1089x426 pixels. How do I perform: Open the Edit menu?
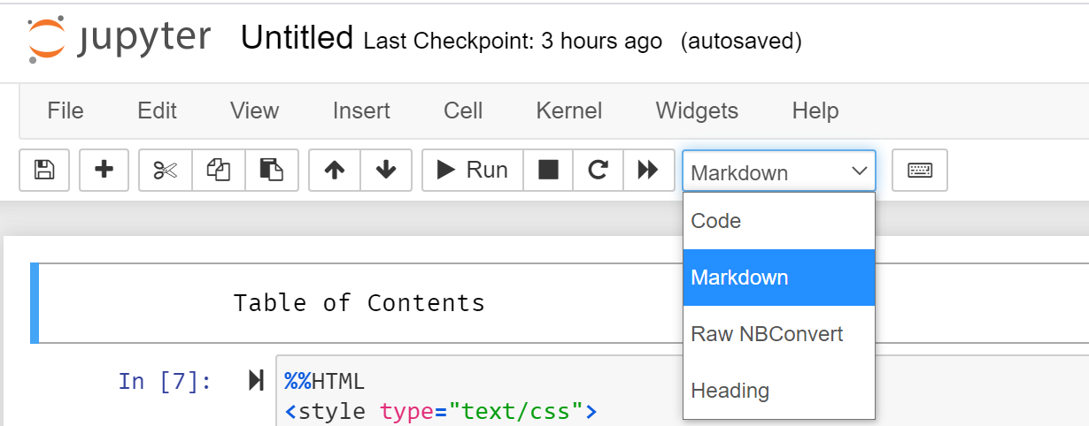click(158, 110)
